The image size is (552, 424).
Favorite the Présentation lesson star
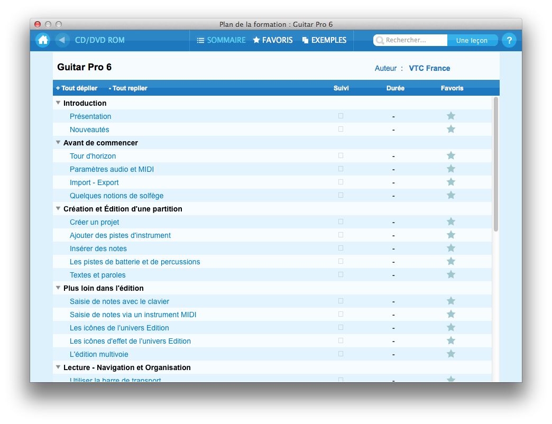[x=451, y=116]
